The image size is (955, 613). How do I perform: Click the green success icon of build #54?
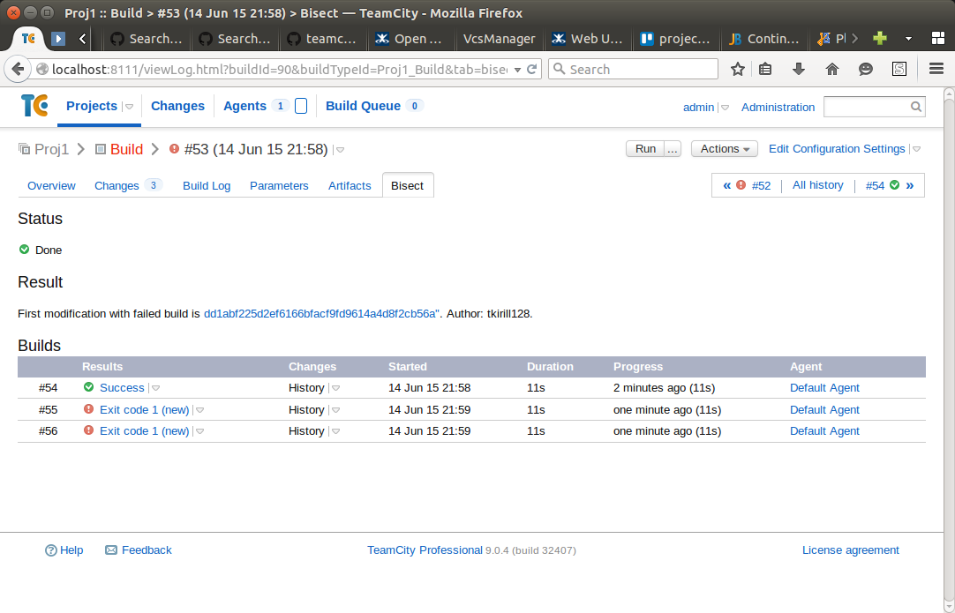(x=89, y=387)
